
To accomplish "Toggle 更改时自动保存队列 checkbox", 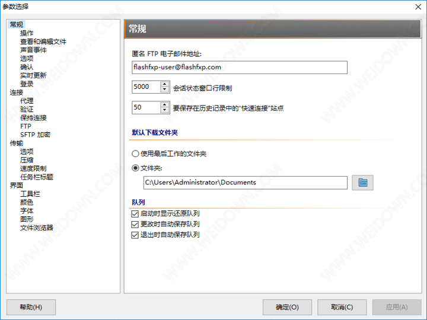I will (135, 225).
